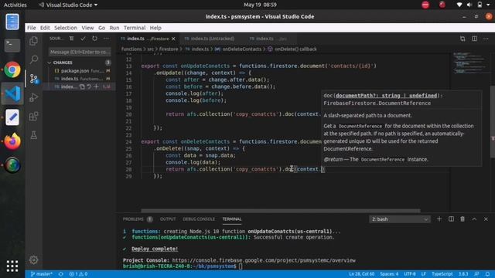Viewport: 495px width, 278px height.
Task: Click master branch in status bar
Action: tap(41, 274)
